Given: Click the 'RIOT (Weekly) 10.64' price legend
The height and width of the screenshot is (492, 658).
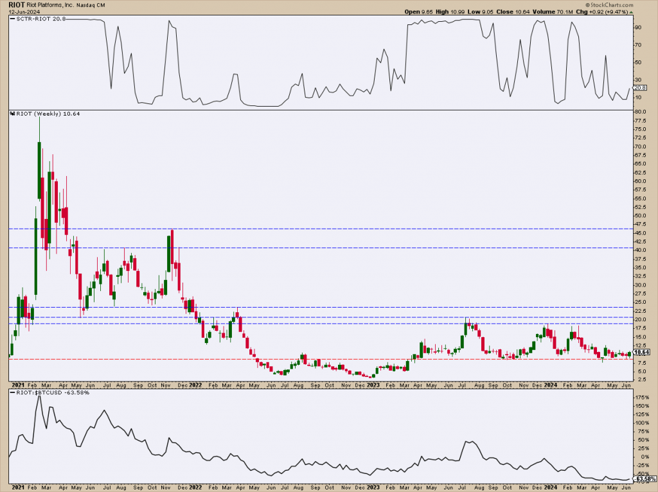Looking at the screenshot, I should (x=44, y=114).
